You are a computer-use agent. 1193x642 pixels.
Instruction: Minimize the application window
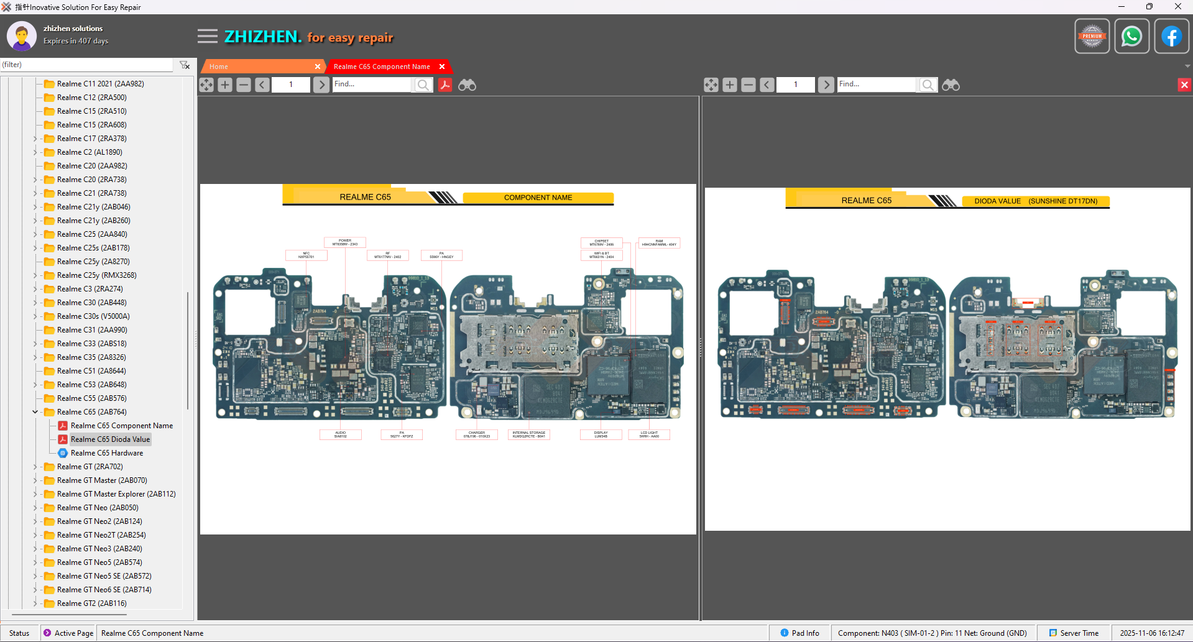click(x=1122, y=7)
